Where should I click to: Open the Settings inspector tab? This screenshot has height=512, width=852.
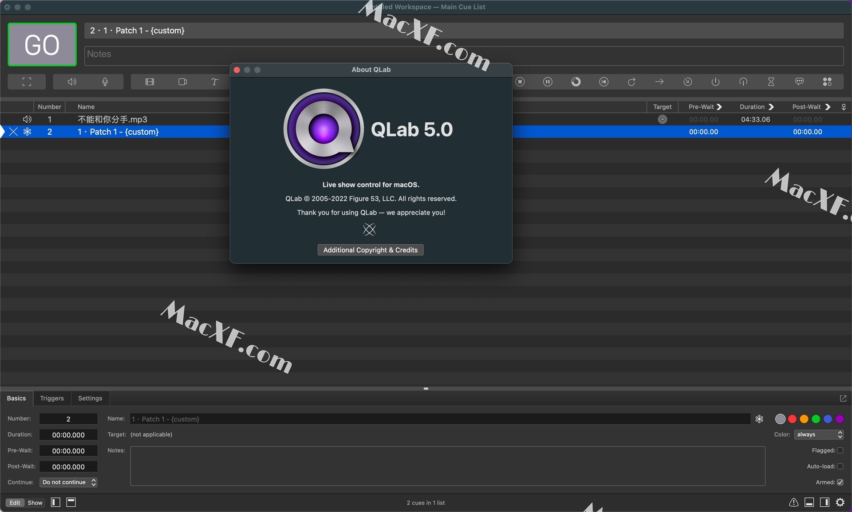(90, 399)
